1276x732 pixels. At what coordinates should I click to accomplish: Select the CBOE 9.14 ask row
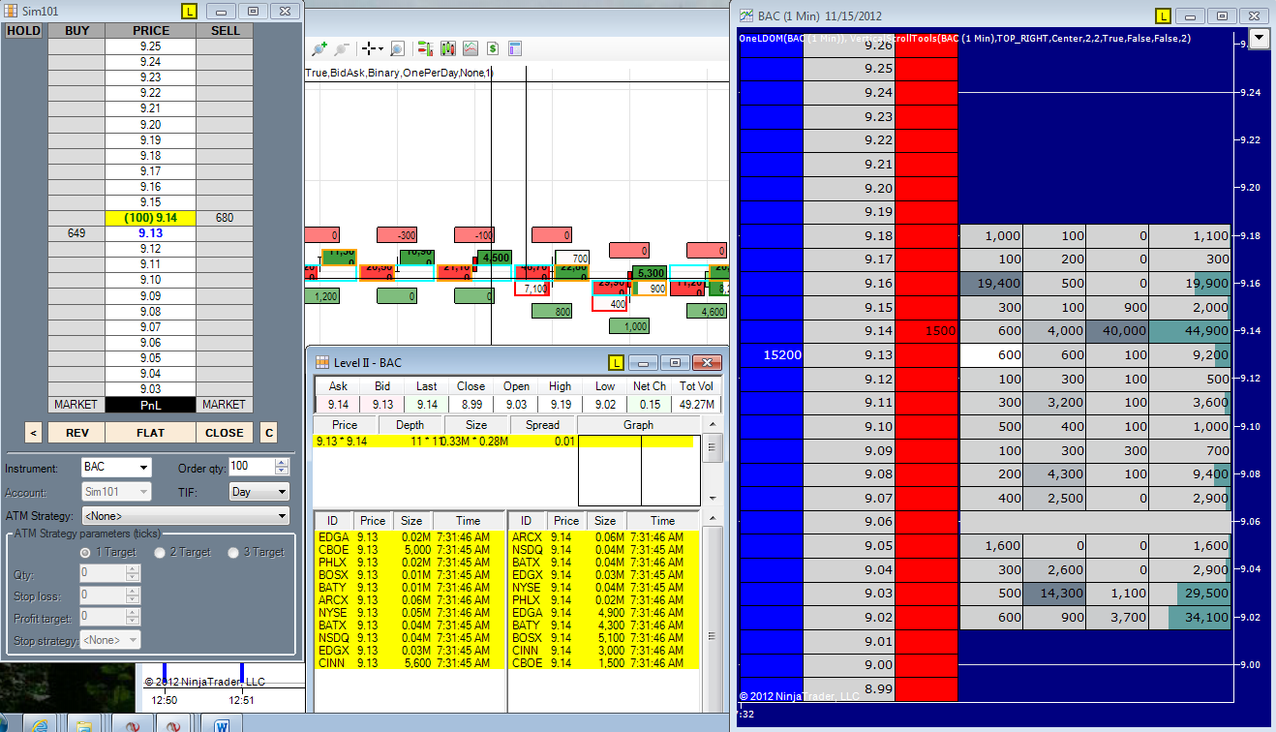[x=603, y=662]
